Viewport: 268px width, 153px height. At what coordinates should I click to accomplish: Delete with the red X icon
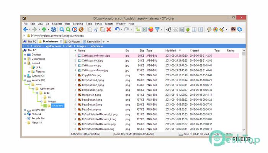tap(109, 29)
